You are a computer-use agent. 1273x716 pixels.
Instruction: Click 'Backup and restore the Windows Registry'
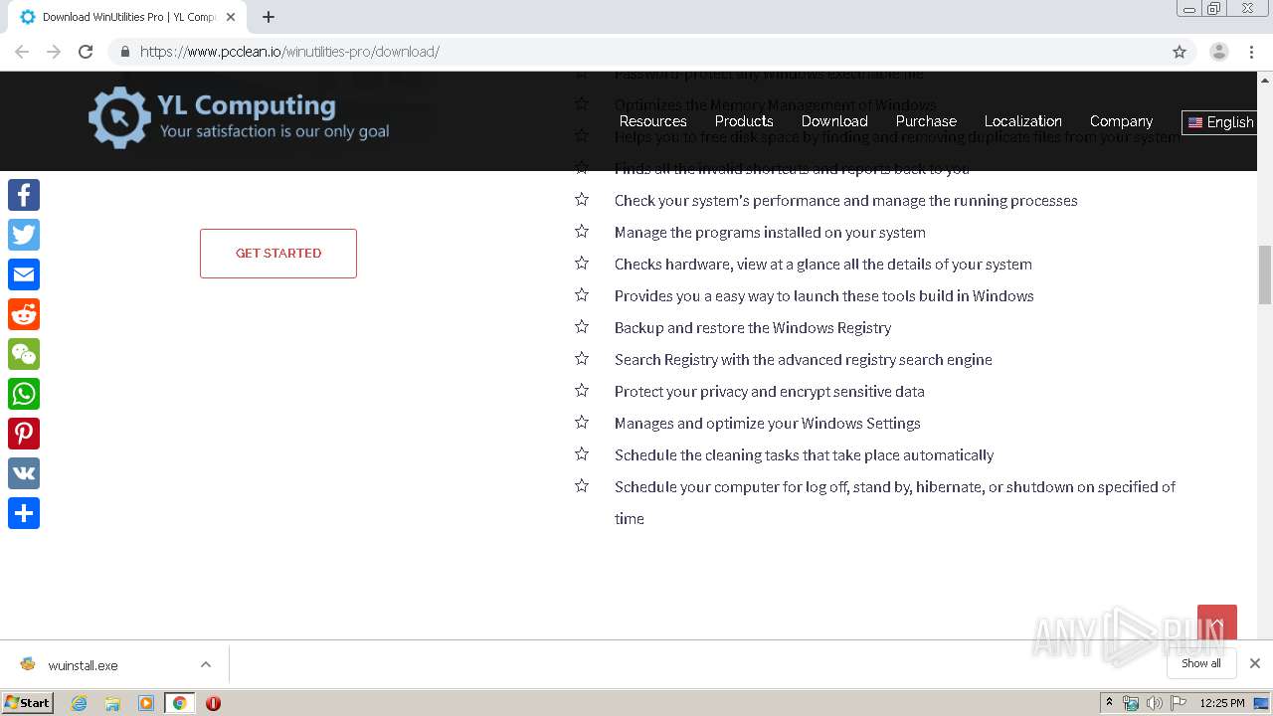point(753,327)
